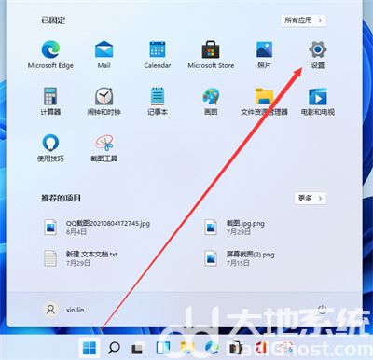Screen dimensions: 373x360
Task: Open 新建 文本文档.txt recommended file
Action: [81, 258]
